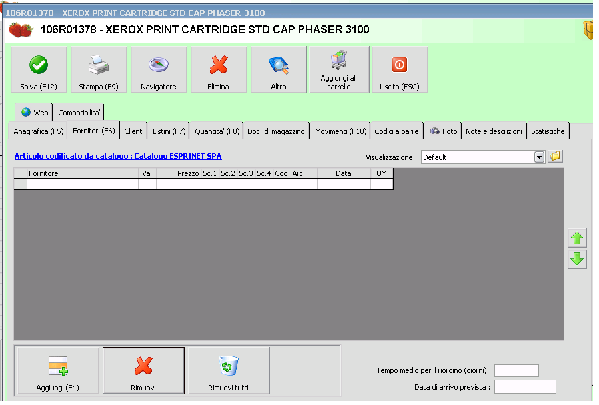
Task: Move row down with green down arrow
Action: [577, 259]
